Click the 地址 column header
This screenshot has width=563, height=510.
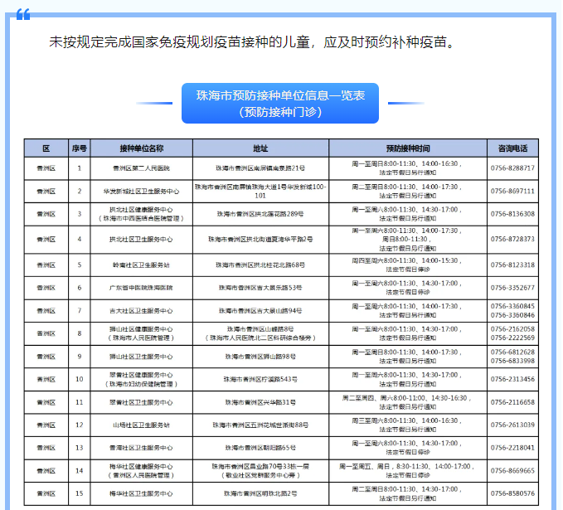[x=260, y=148]
